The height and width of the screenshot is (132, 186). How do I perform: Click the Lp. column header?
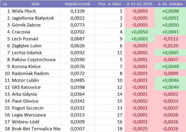click(x=5, y=4)
